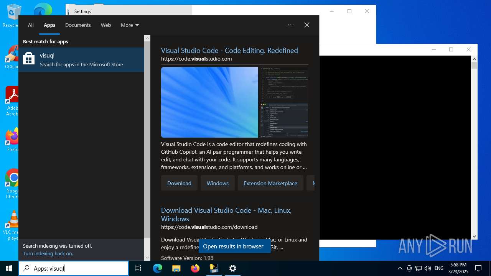Image resolution: width=491 pixels, height=276 pixels.
Task: Click the code.visualstudio.com/download URL text
Action: click(209, 227)
